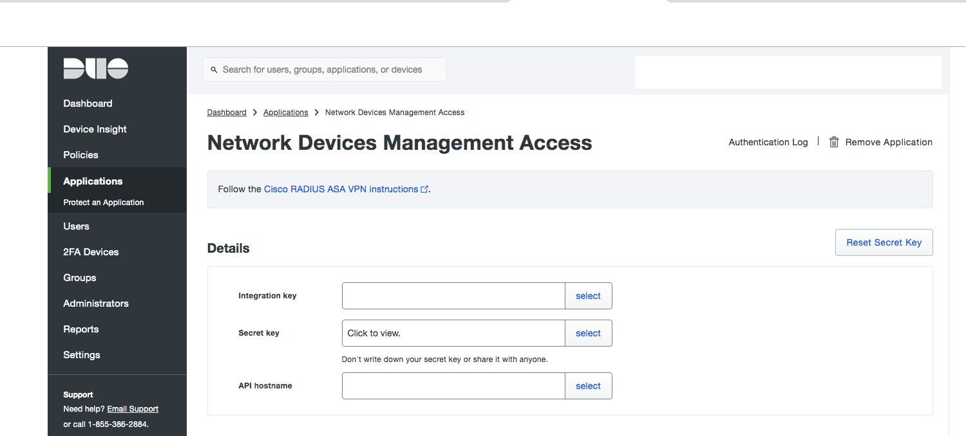Click select next to Secret key

pyautogui.click(x=589, y=333)
